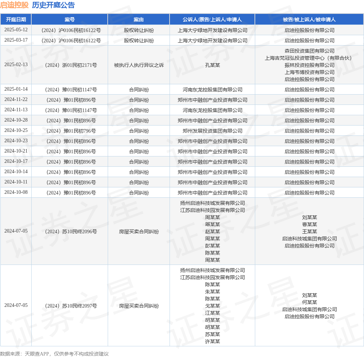364x357 pixels.
Task: Click the 公诉人/原告/上诉人/申请人 column header
Action: click(x=212, y=20)
